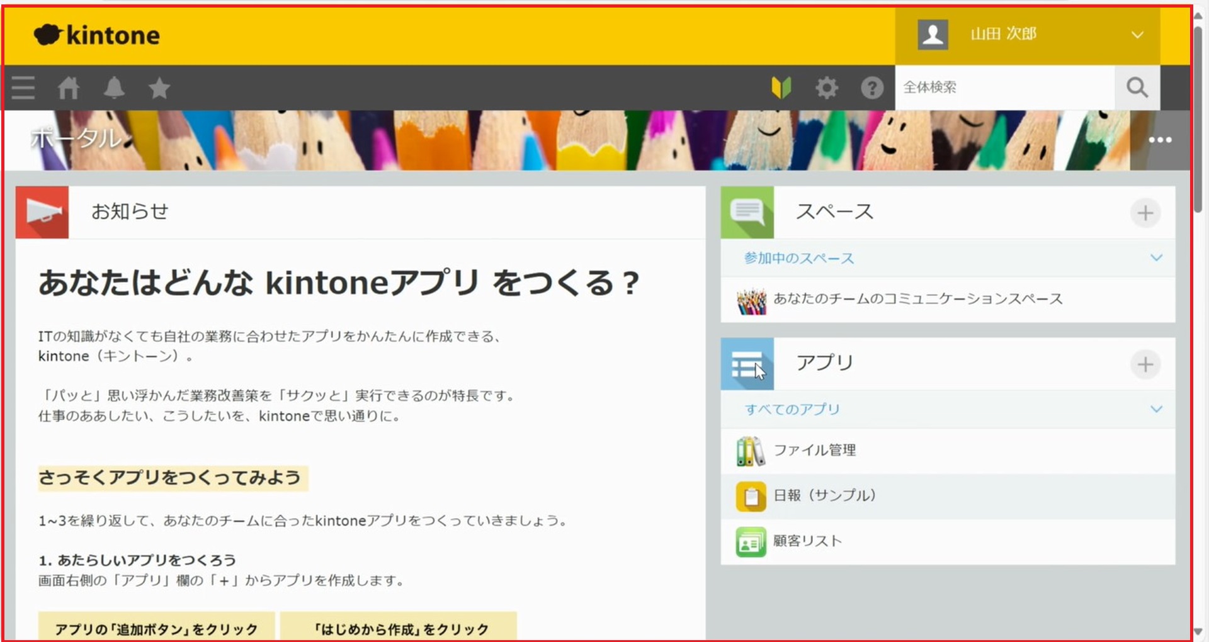Open bookmarks with the star icon
This screenshot has width=1209, height=642.
159,87
